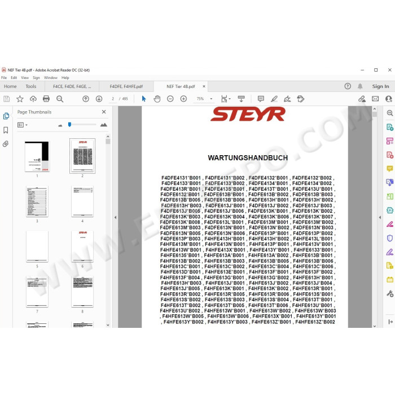Open the Attachments paperclip panel

coord(6,144)
